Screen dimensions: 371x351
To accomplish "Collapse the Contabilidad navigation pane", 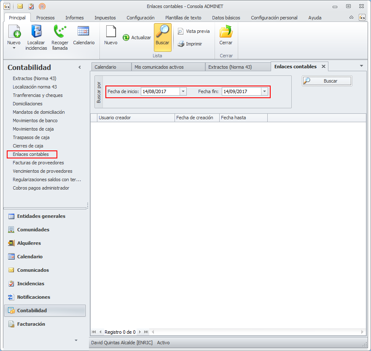I will (x=80, y=67).
